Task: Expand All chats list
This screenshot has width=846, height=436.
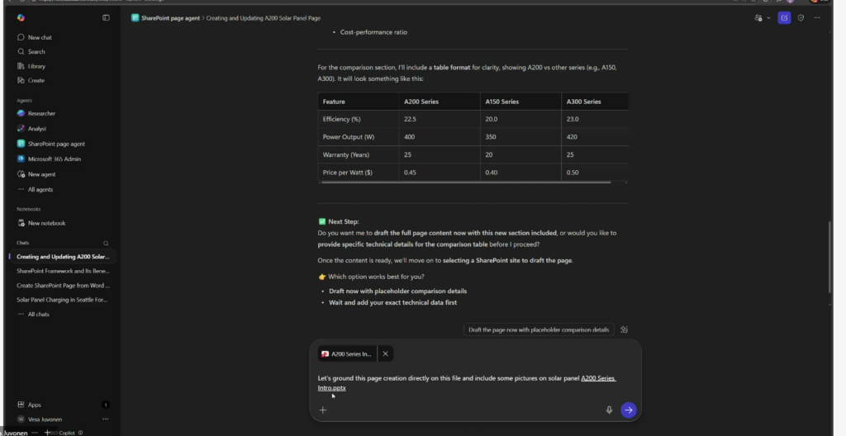Action: tap(38, 314)
